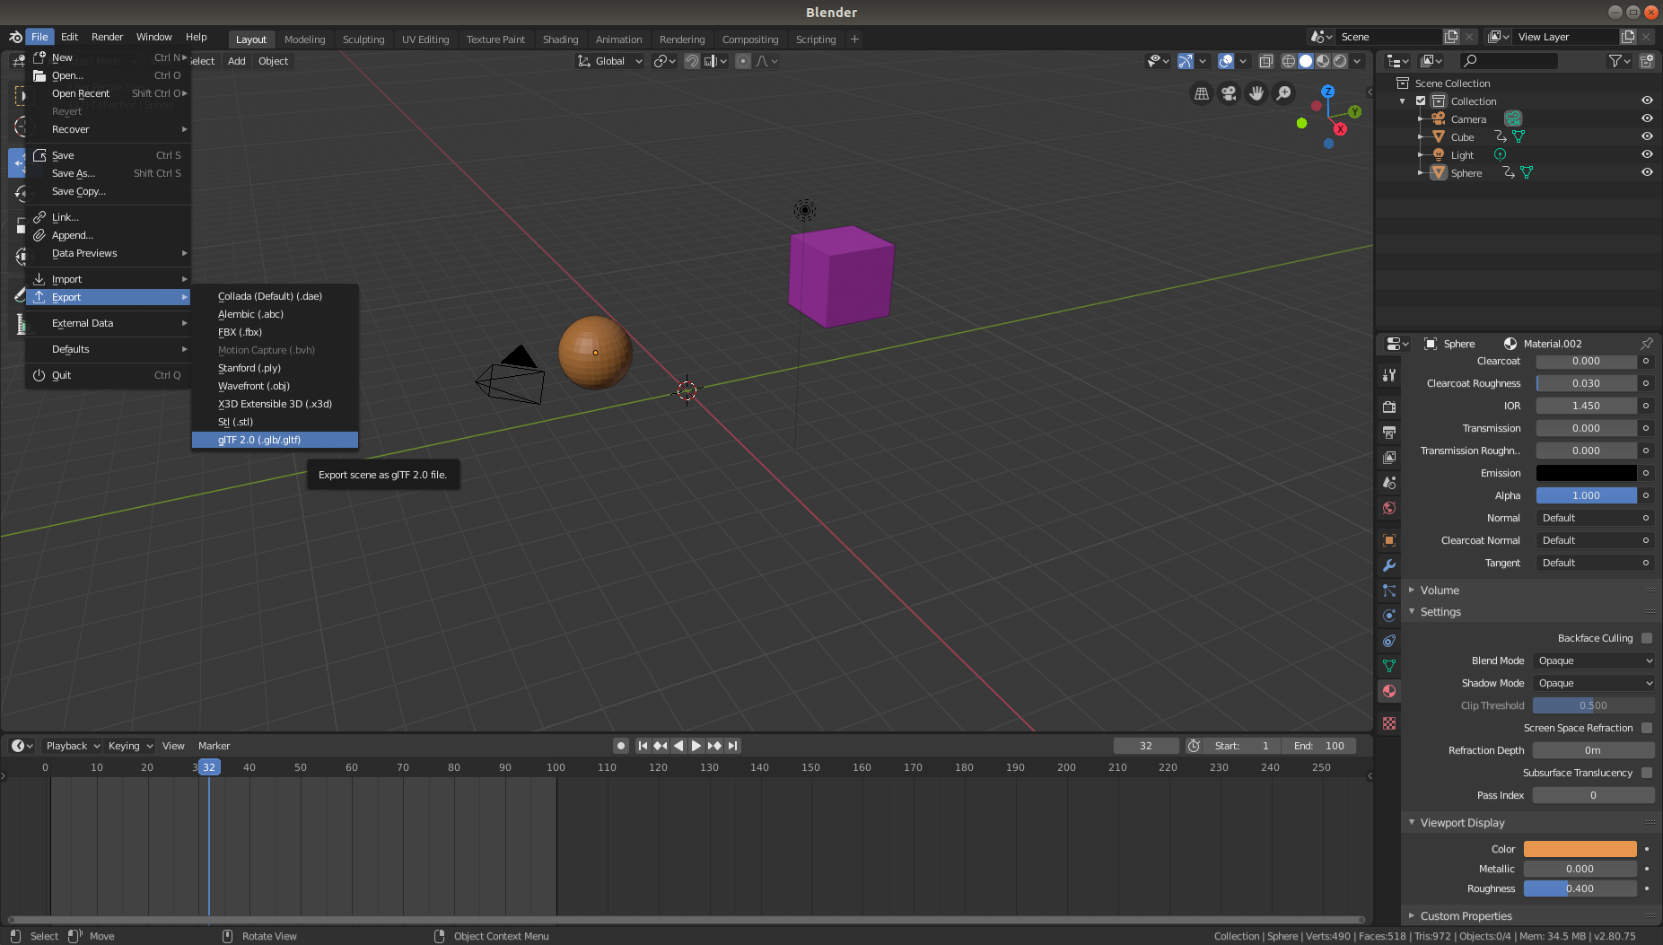The image size is (1663, 945).
Task: Open the View Layer properties tab
Action: coord(1389,457)
